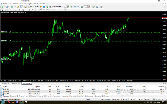
Task: Open the MetaEditor yellow book icon
Action: (41, 7)
